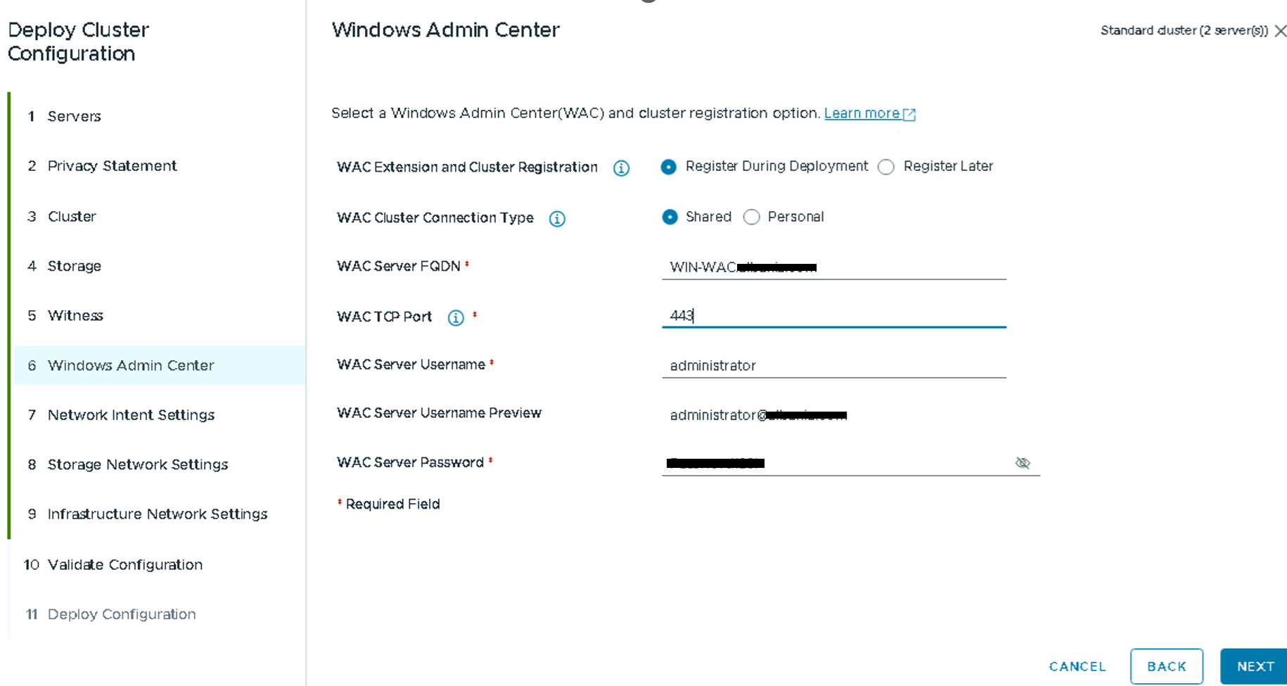Choose Personal connection type
Image resolution: width=1287 pixels, height=686 pixels.
coord(752,217)
